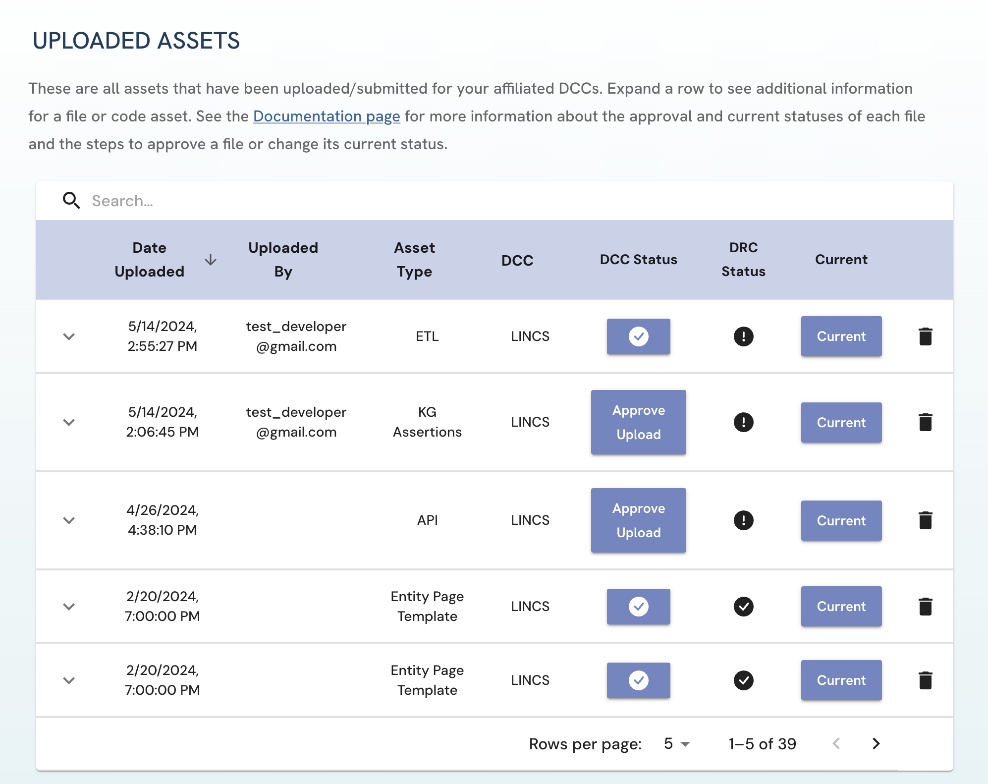Click DRC approved checkmark on last row
This screenshot has height=784, width=988.
[x=743, y=680]
